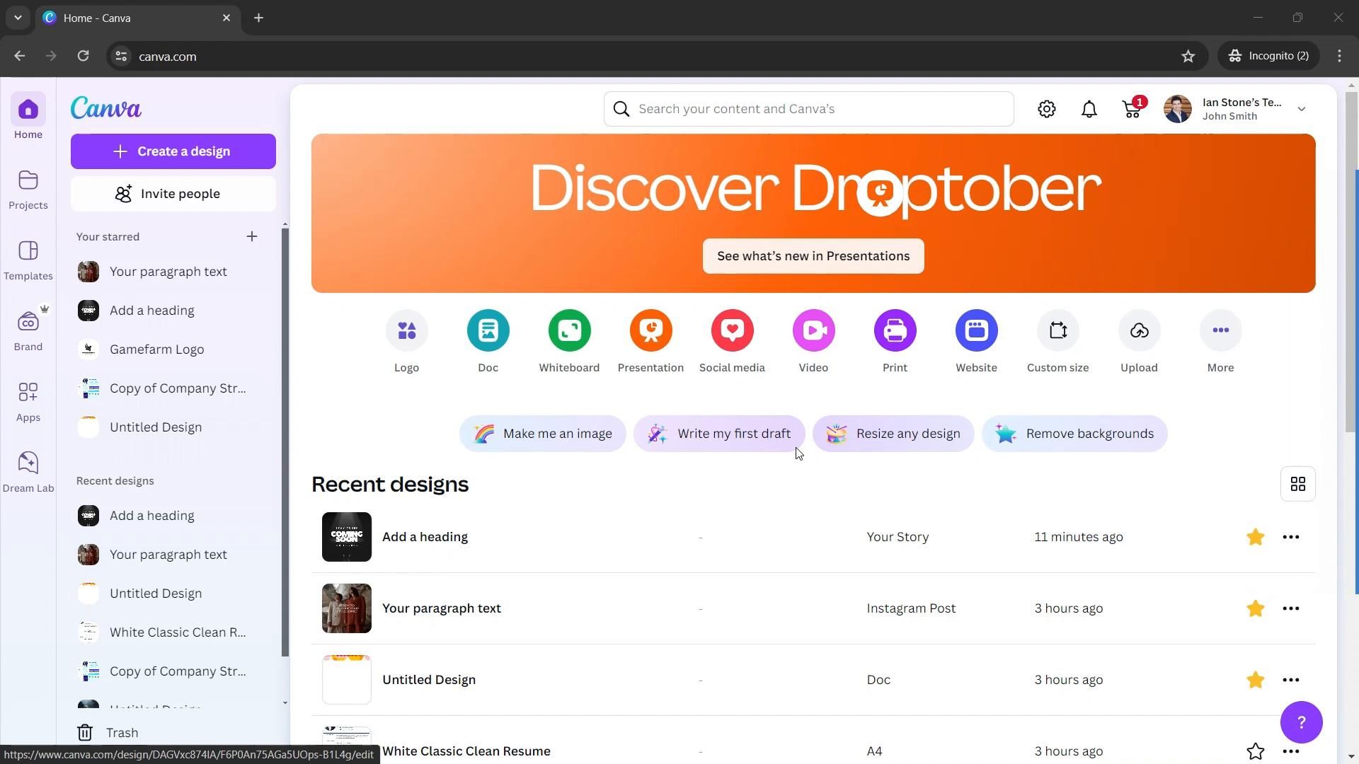Image resolution: width=1359 pixels, height=764 pixels.
Task: Expand the More design types button
Action: 1220,330
